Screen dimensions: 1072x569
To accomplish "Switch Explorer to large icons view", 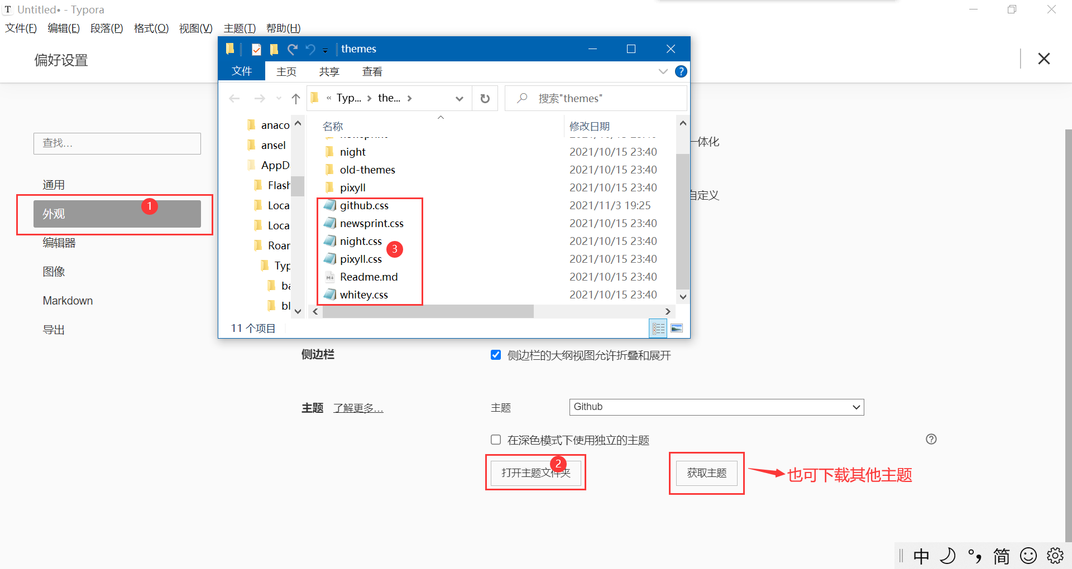I will 677,329.
